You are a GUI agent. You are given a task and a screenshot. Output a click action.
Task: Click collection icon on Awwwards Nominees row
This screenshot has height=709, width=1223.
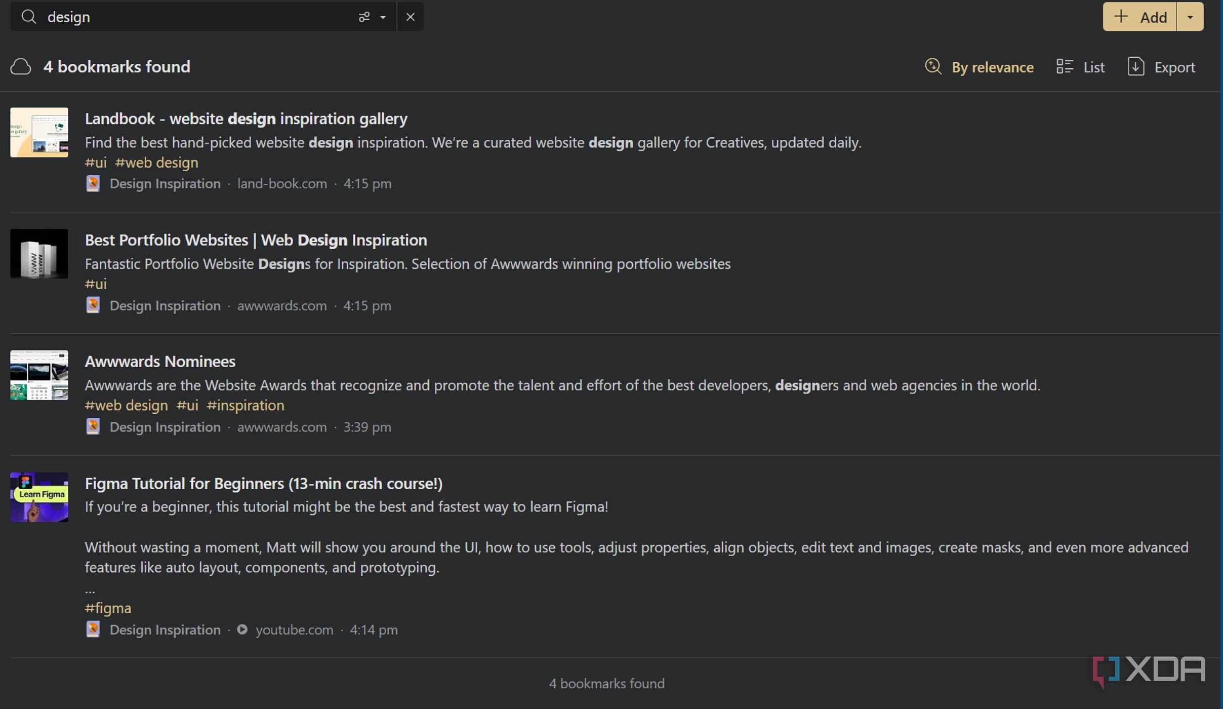(x=93, y=427)
